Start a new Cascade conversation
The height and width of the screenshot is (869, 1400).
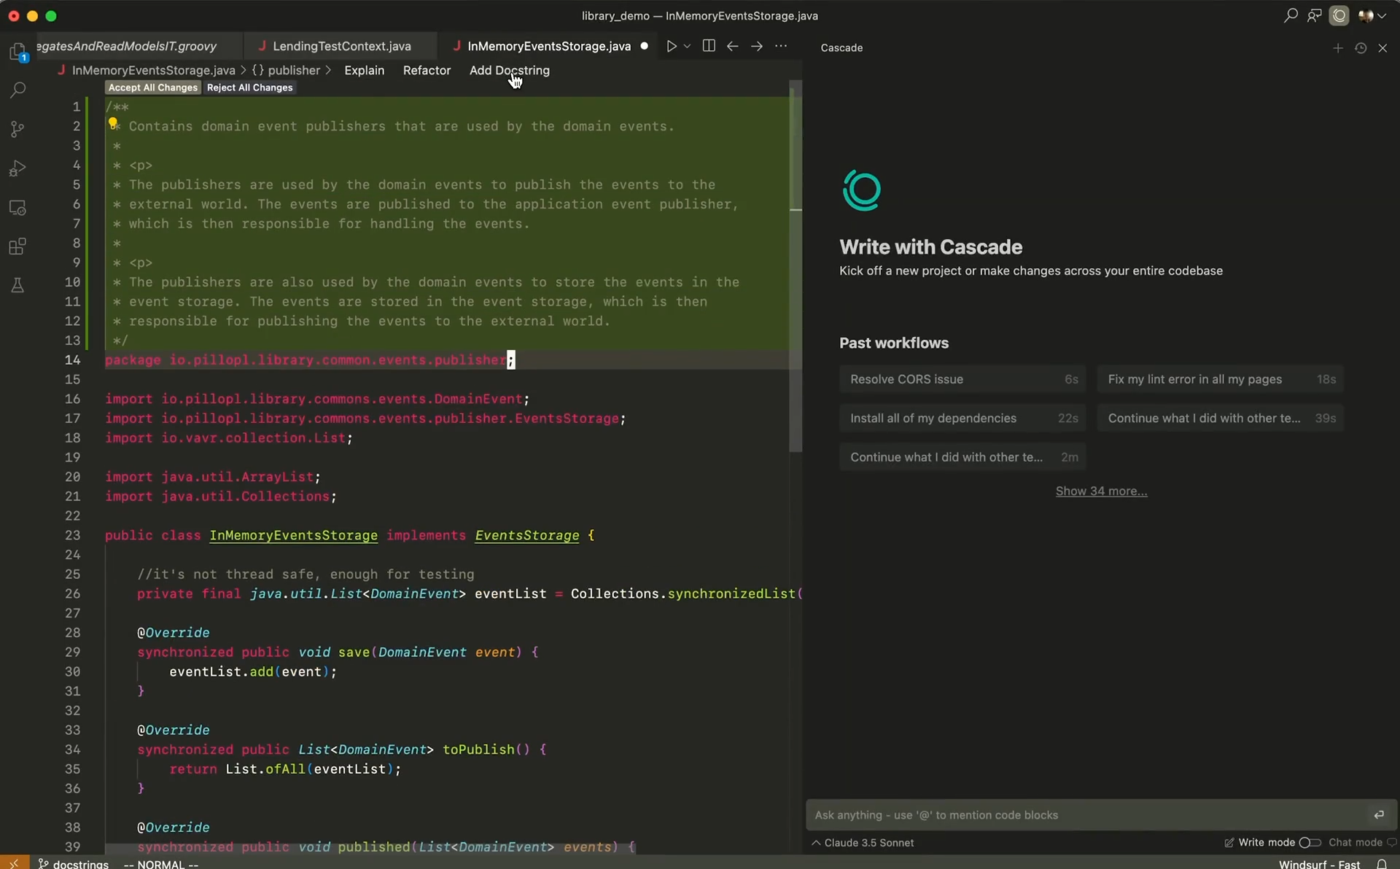click(x=1337, y=48)
